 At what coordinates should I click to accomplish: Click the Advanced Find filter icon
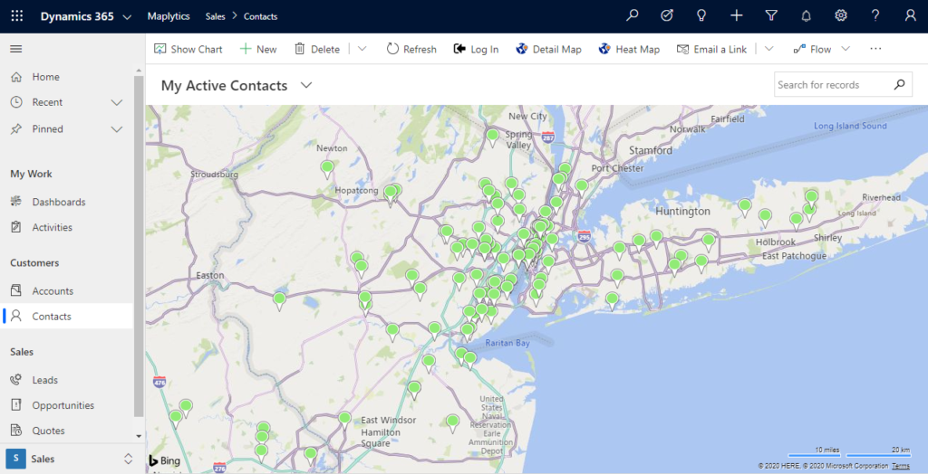click(771, 16)
